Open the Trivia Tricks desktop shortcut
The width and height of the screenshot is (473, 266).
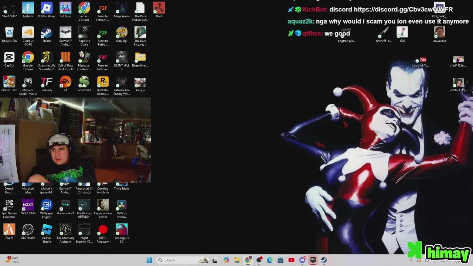[x=122, y=187]
